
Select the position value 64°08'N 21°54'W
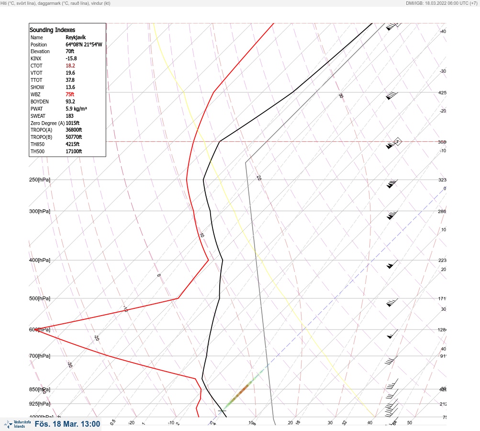coord(84,45)
